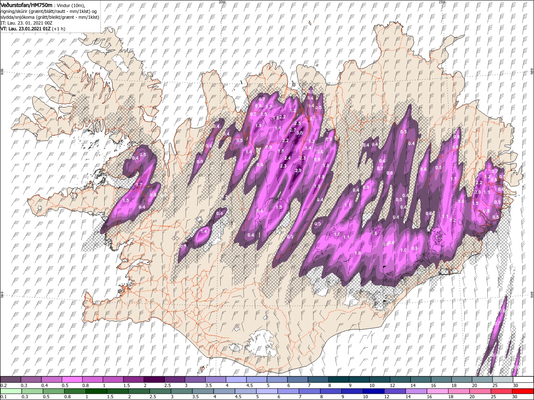Click the 20W longitude label

tap(222, 2)
